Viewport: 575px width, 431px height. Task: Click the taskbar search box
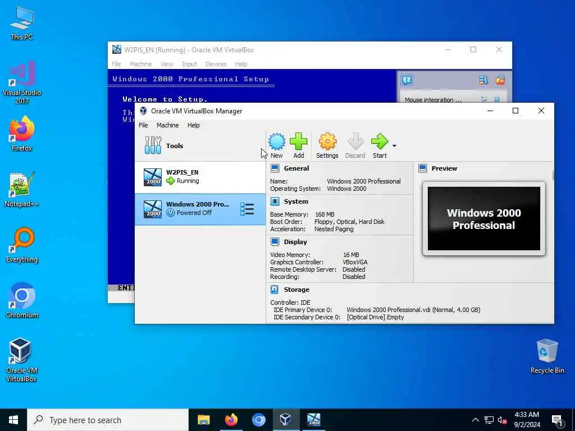click(x=108, y=420)
